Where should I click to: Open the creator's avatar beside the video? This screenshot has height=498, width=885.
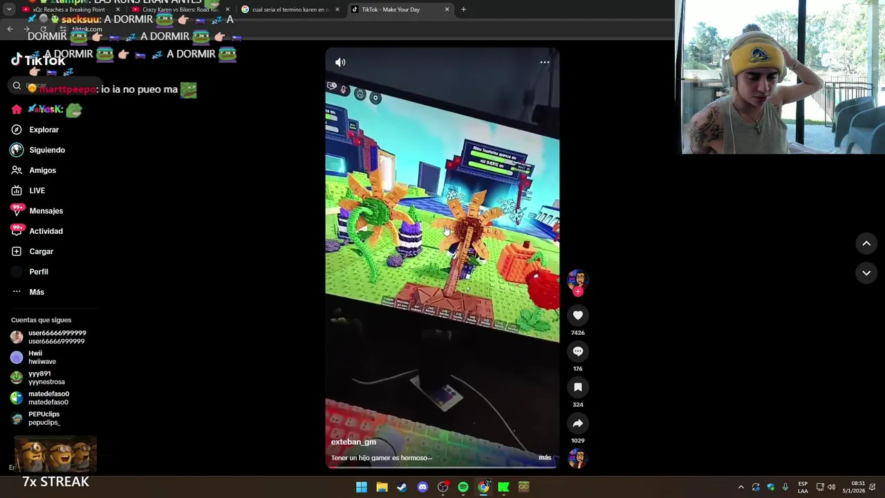[x=577, y=279]
